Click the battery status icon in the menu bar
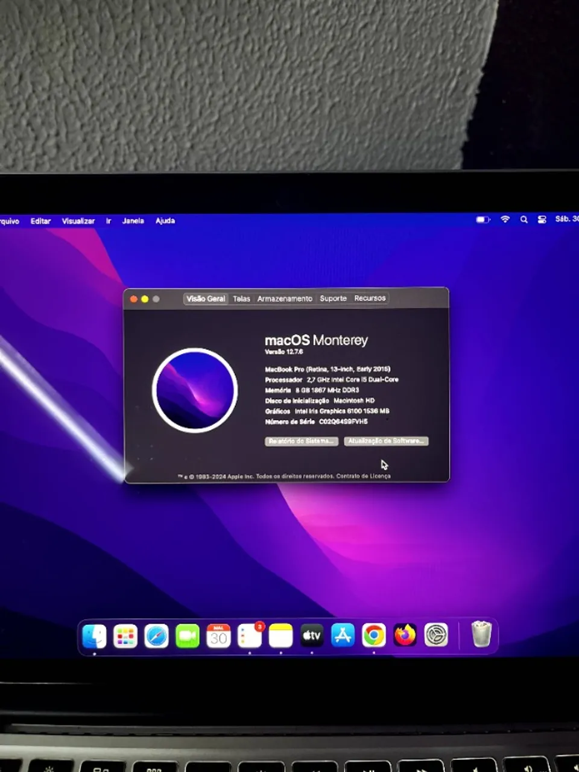This screenshot has width=579, height=772. [x=483, y=220]
